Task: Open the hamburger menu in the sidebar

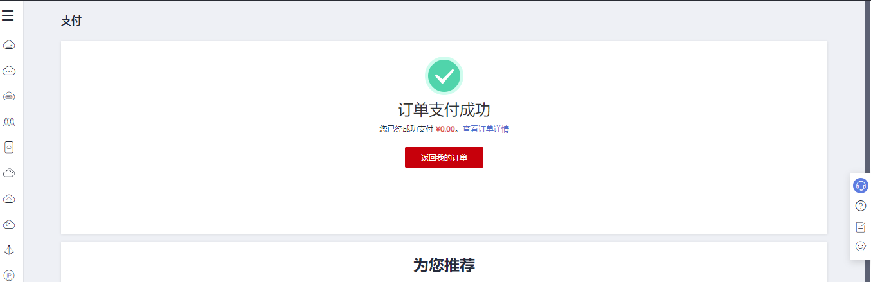Action: point(8,15)
